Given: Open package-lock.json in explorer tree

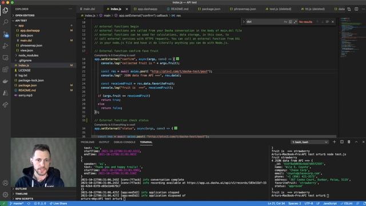Looking at the screenshot, I should [x=31, y=80].
